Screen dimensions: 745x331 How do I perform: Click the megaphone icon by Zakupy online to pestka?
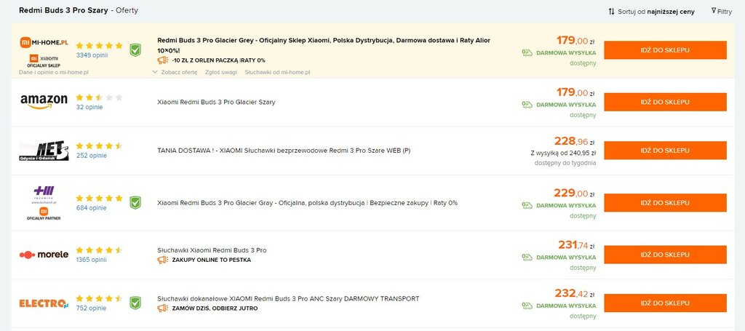pos(162,260)
